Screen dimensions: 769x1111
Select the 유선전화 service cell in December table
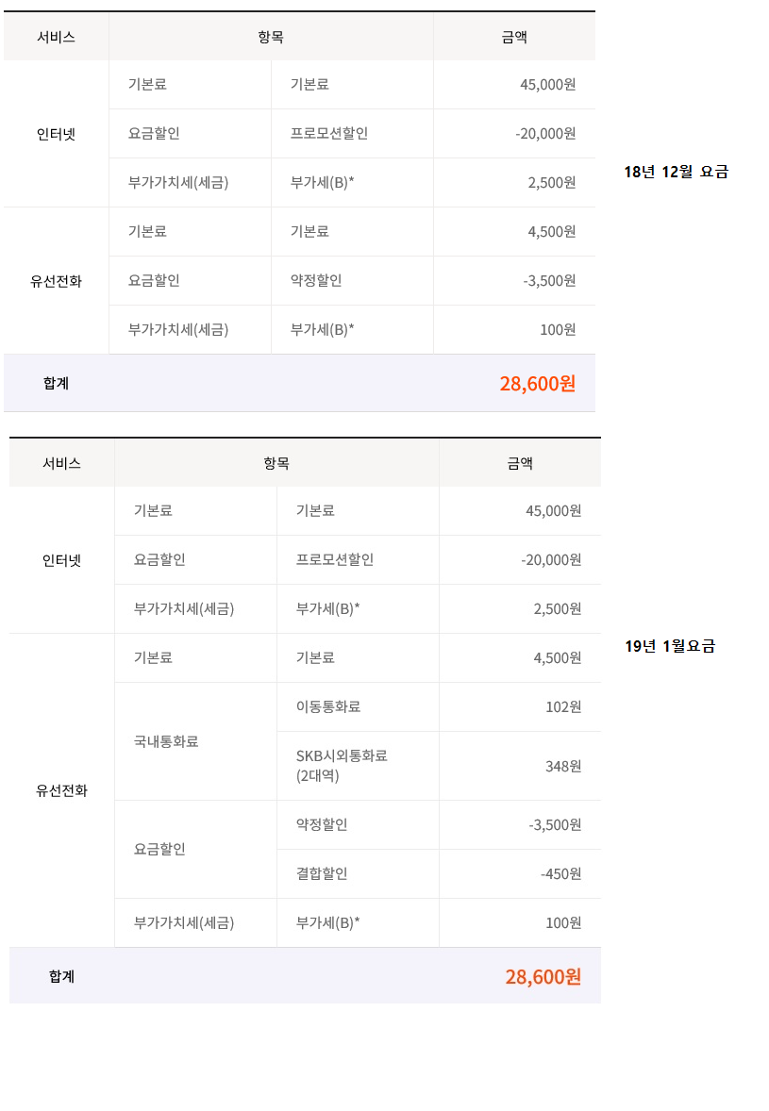[57, 281]
